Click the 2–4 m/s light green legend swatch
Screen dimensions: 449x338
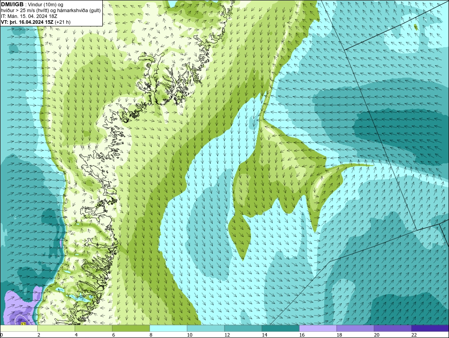(x=56, y=328)
